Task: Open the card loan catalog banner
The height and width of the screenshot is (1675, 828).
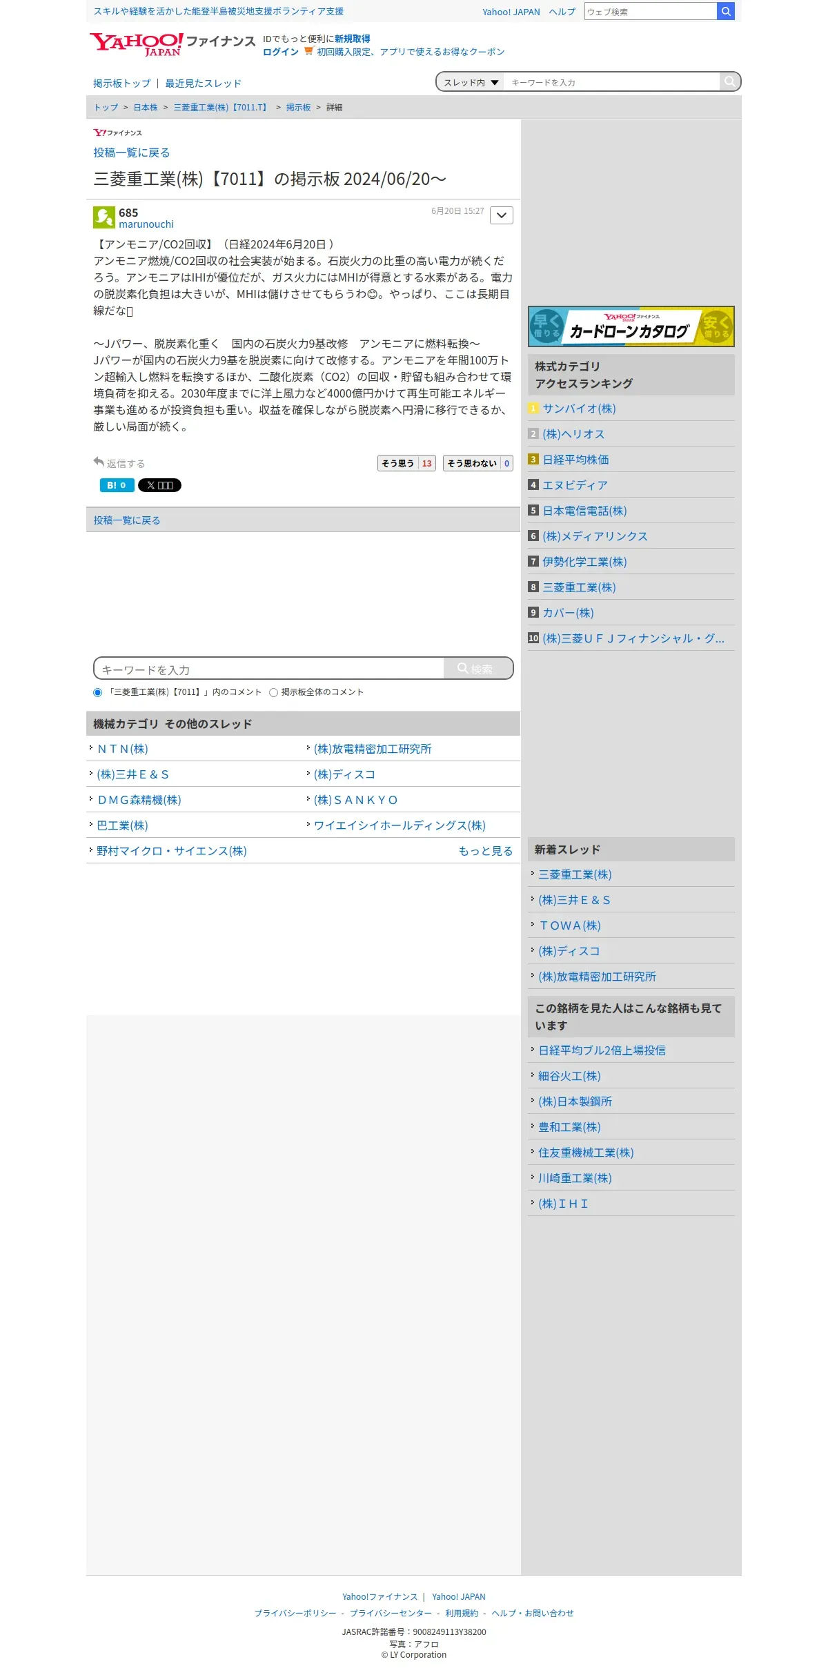Action: pos(631,326)
